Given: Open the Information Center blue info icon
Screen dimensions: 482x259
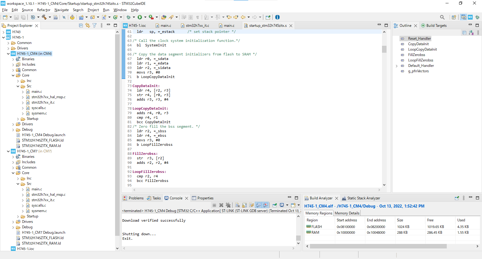Looking at the screenshot, I should 277,17.
